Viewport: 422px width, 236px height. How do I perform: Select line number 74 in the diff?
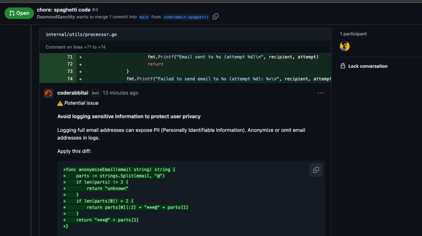pos(70,79)
